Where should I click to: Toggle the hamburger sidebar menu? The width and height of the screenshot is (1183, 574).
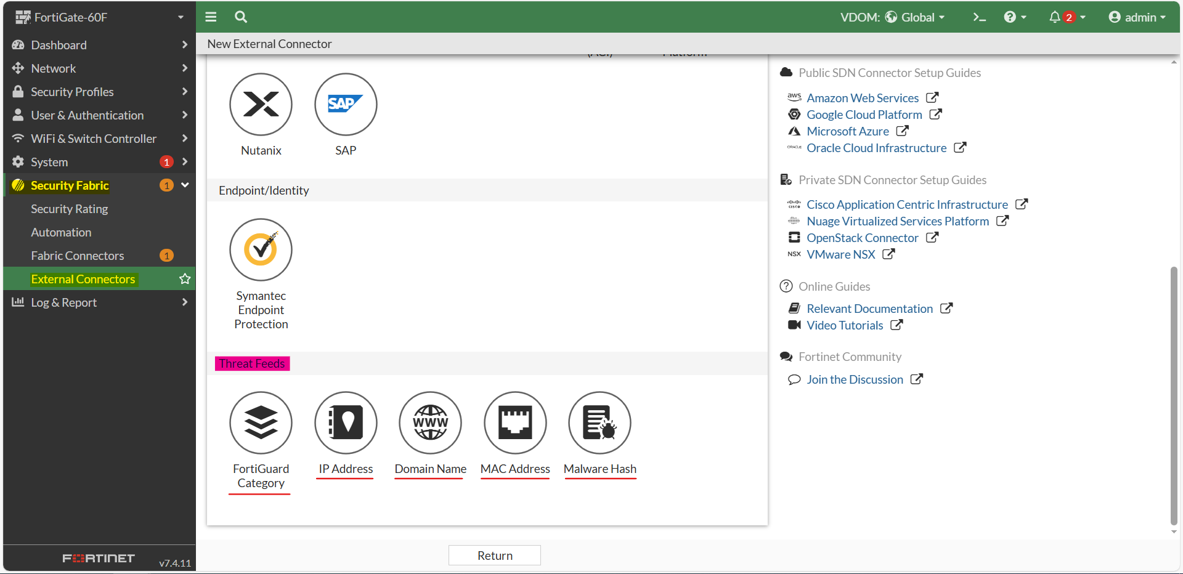[211, 17]
